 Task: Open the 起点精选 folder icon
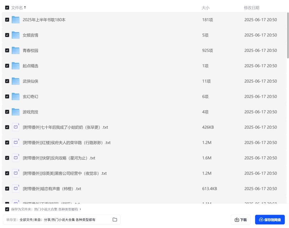point(16,66)
